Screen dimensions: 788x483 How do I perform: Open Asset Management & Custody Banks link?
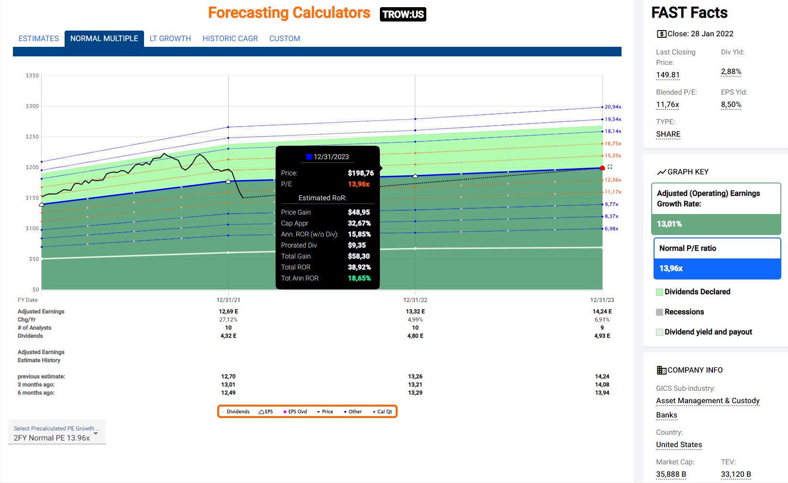[x=708, y=401]
